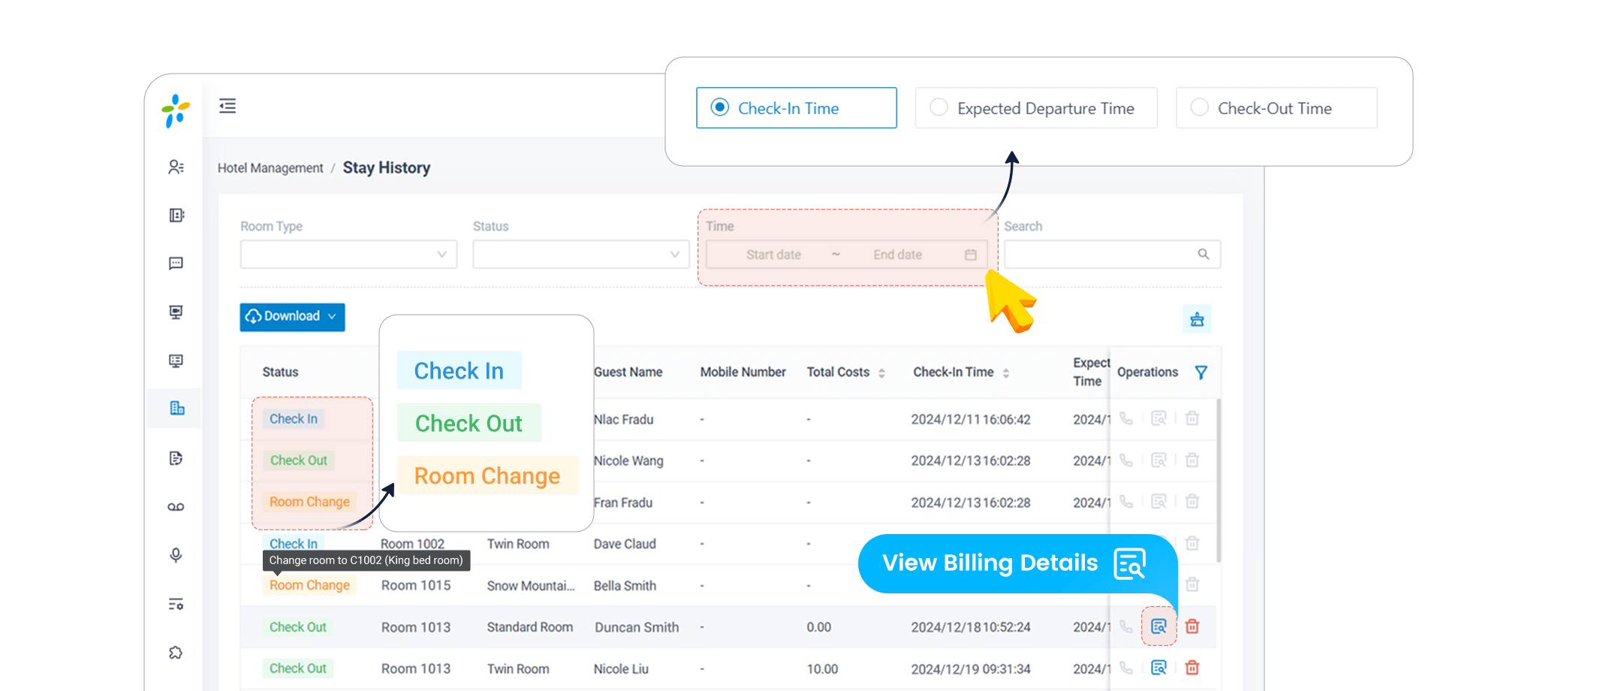Collapse the sidebar with the menu fold icon

pos(227,106)
